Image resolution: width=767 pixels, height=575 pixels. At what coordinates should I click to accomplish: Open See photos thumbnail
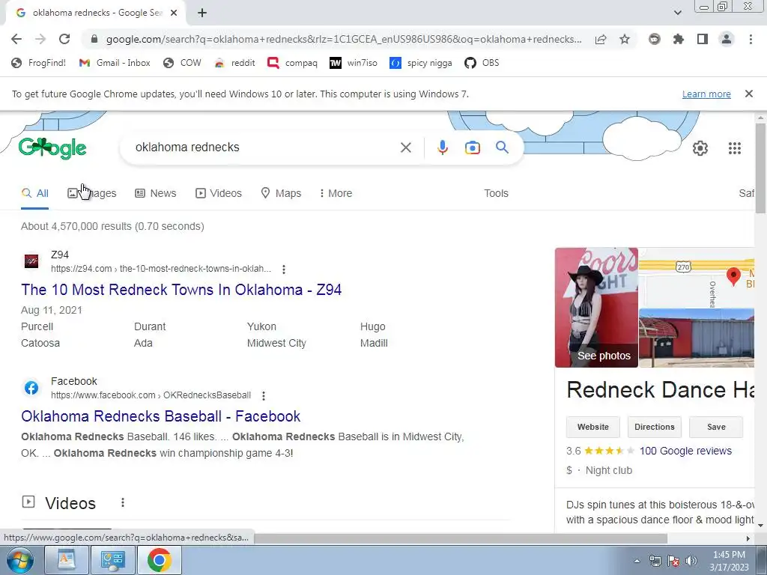[596, 308]
